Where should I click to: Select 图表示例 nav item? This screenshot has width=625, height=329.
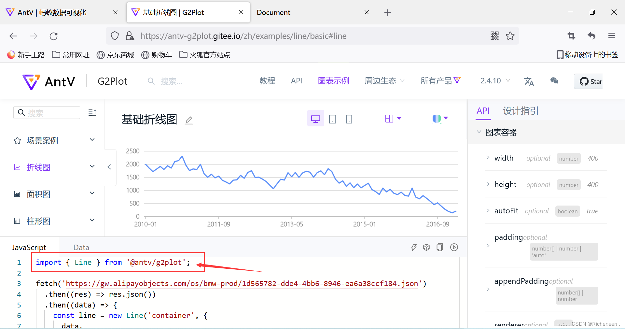[x=333, y=81]
